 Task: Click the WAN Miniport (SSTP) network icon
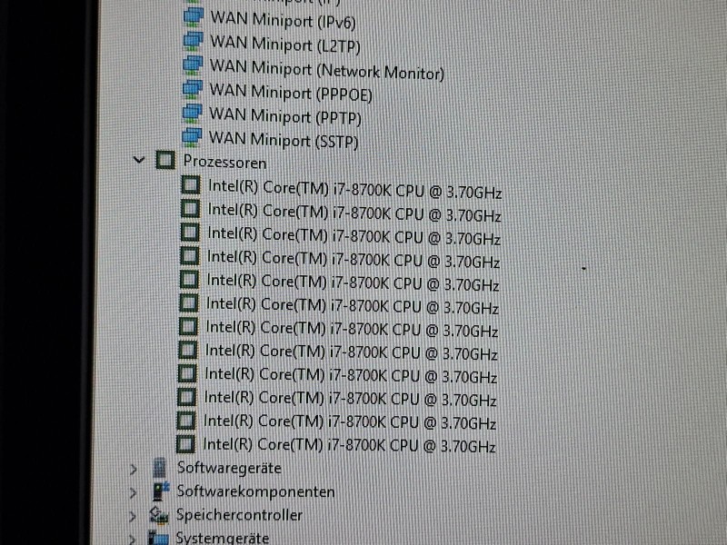click(x=192, y=137)
